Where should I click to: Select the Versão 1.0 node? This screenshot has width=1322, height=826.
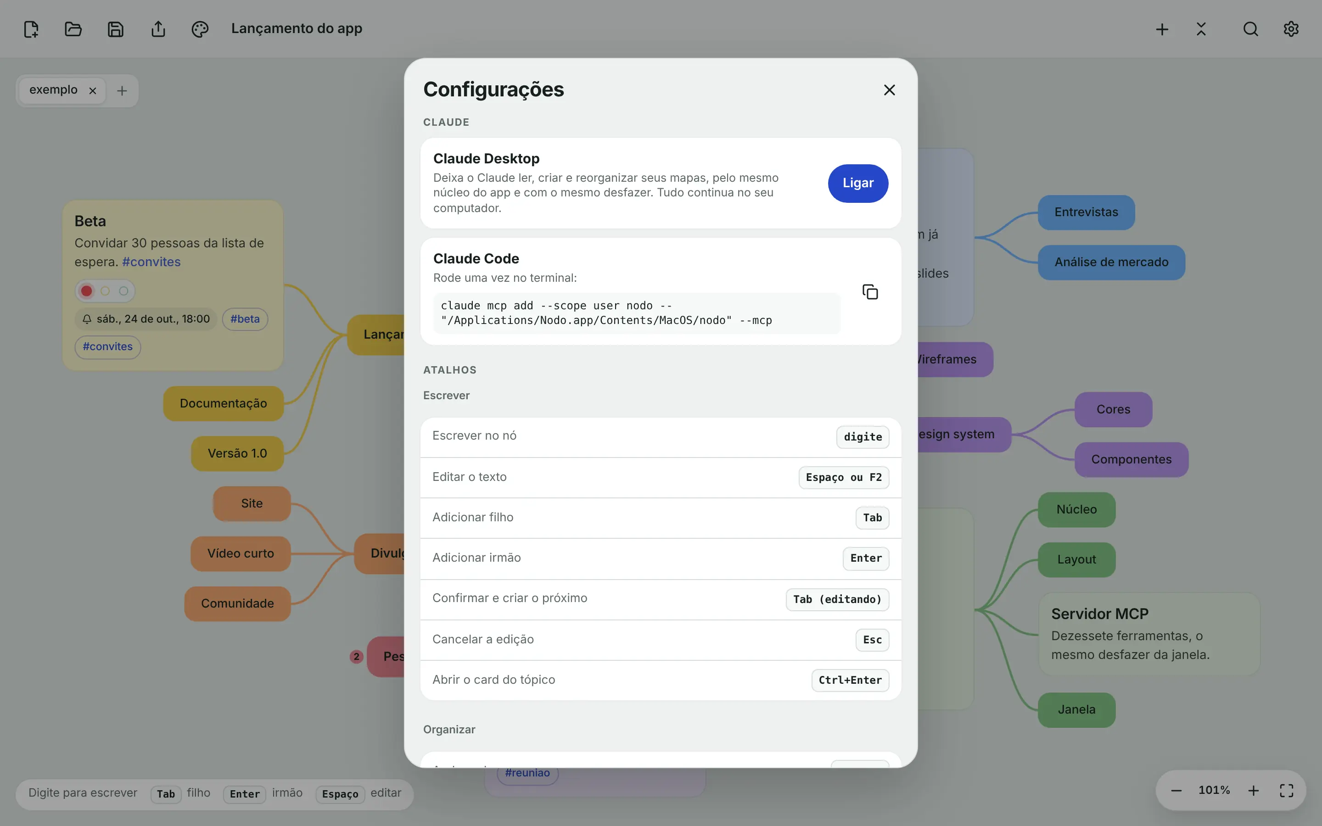click(237, 453)
